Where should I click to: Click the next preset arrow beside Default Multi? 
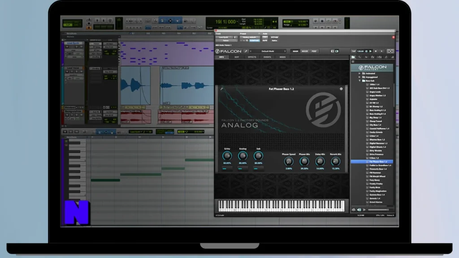(x=285, y=51)
